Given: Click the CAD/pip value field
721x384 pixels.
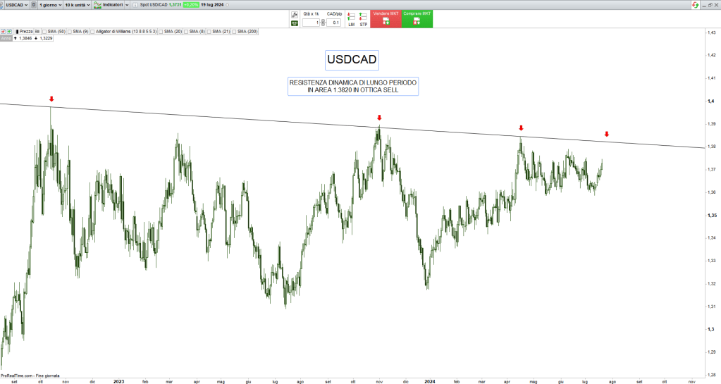Looking at the screenshot, I should click(334, 23).
